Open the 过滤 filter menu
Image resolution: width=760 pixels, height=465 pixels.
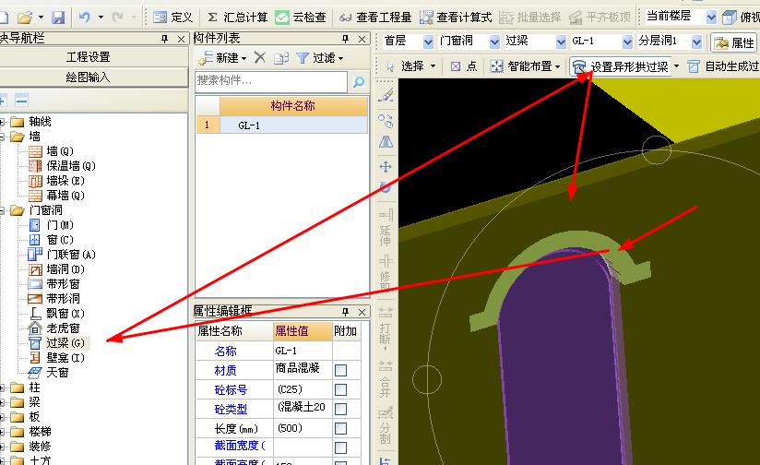point(320,58)
